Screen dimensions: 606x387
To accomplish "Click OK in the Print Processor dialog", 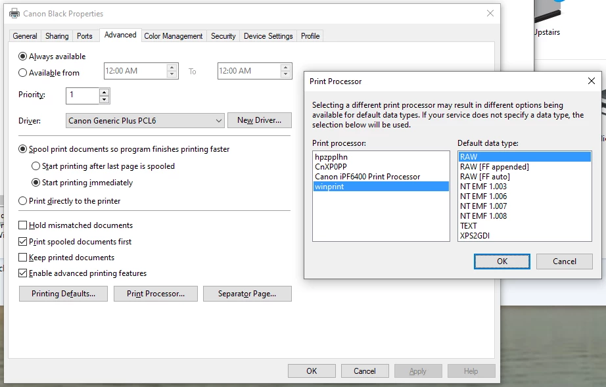I will pos(502,262).
